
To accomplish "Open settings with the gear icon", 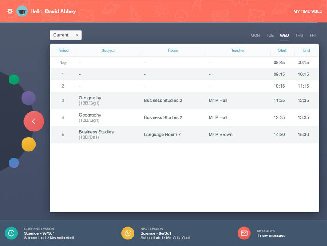I will (x=10, y=11).
